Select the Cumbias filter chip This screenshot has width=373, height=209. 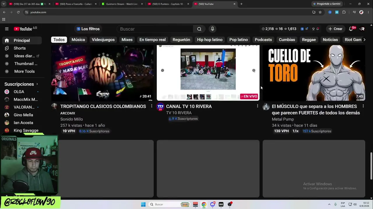(287, 40)
